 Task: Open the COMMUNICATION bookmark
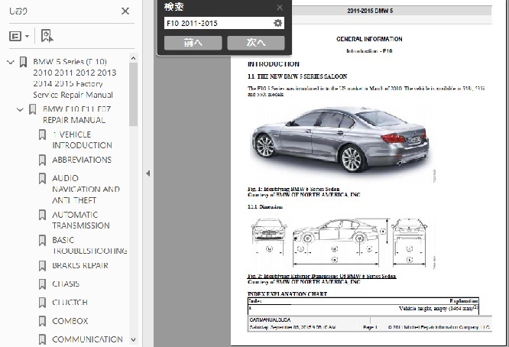(x=87, y=339)
